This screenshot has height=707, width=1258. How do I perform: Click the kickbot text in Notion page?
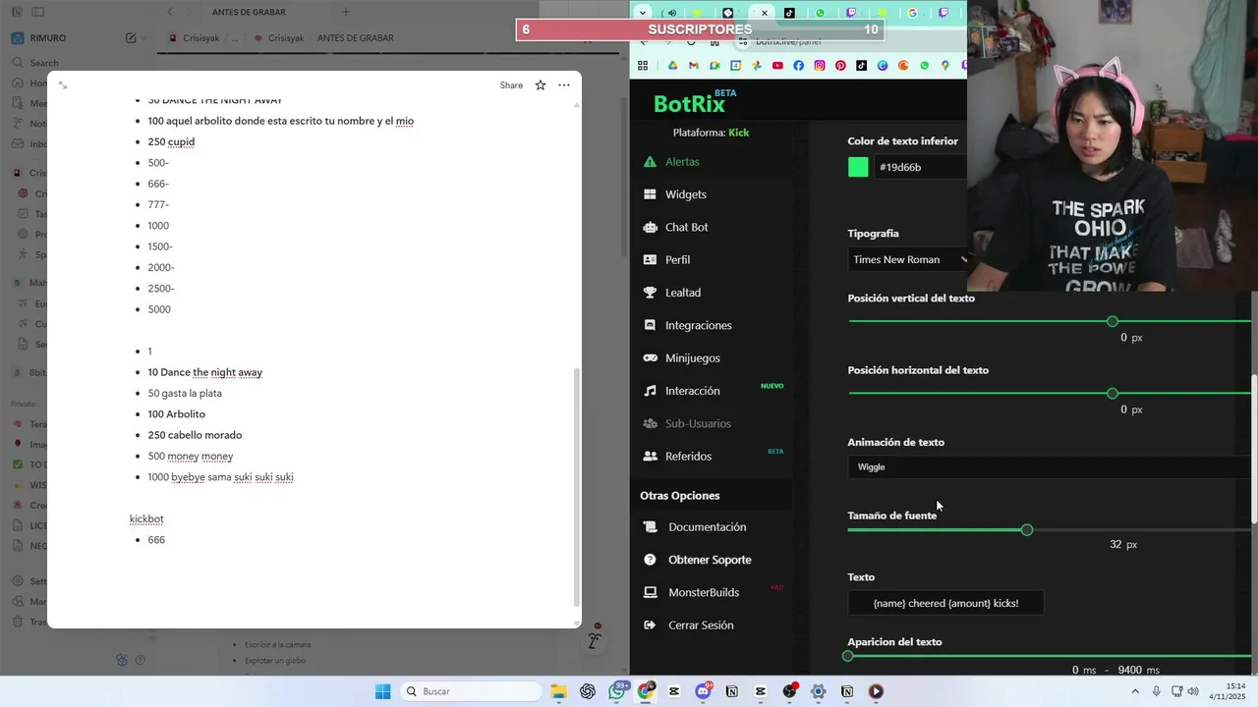click(x=146, y=518)
